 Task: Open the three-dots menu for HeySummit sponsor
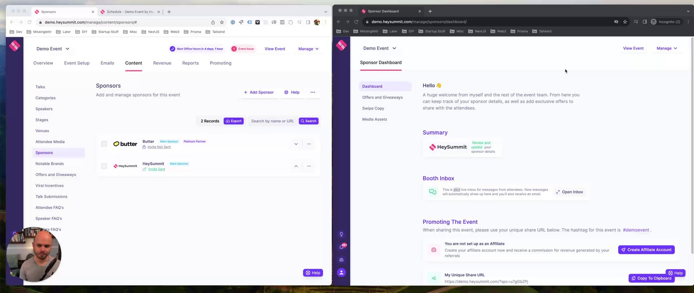coord(309,166)
